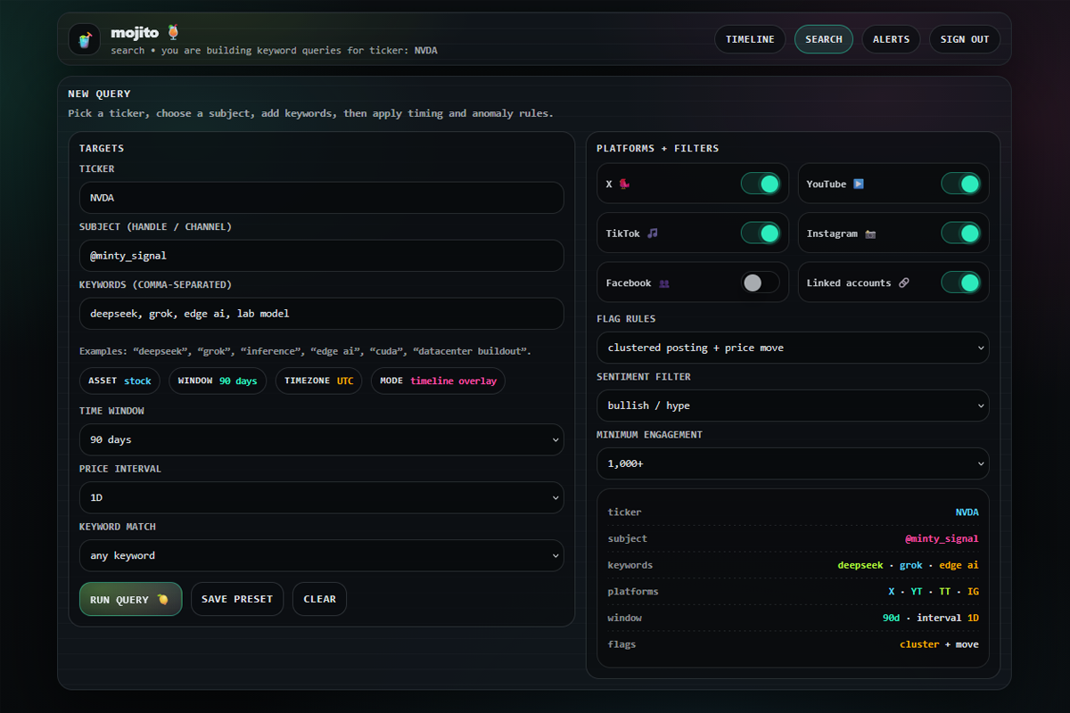
Task: Click the mojito cocktail logo icon
Action: point(84,39)
